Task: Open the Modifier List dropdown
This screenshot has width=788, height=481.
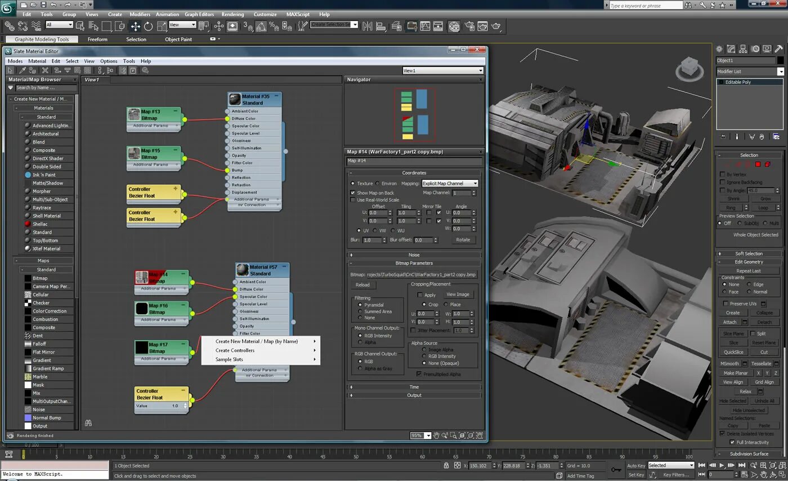Action: [x=780, y=72]
